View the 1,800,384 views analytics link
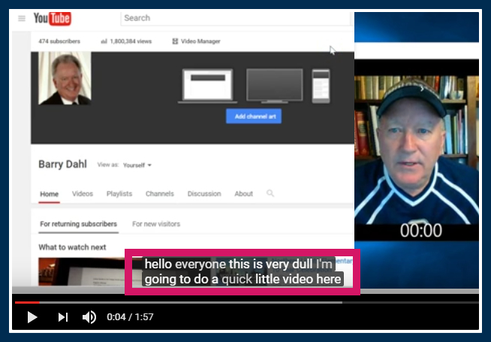 click(x=131, y=41)
